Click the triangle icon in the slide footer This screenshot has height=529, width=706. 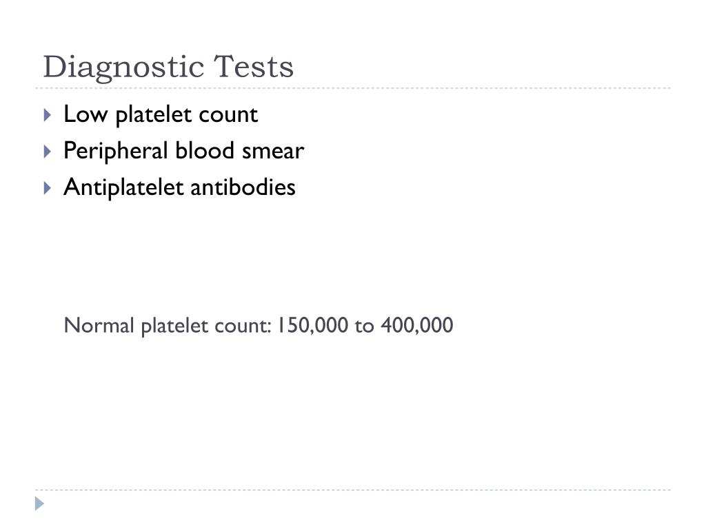(x=39, y=504)
